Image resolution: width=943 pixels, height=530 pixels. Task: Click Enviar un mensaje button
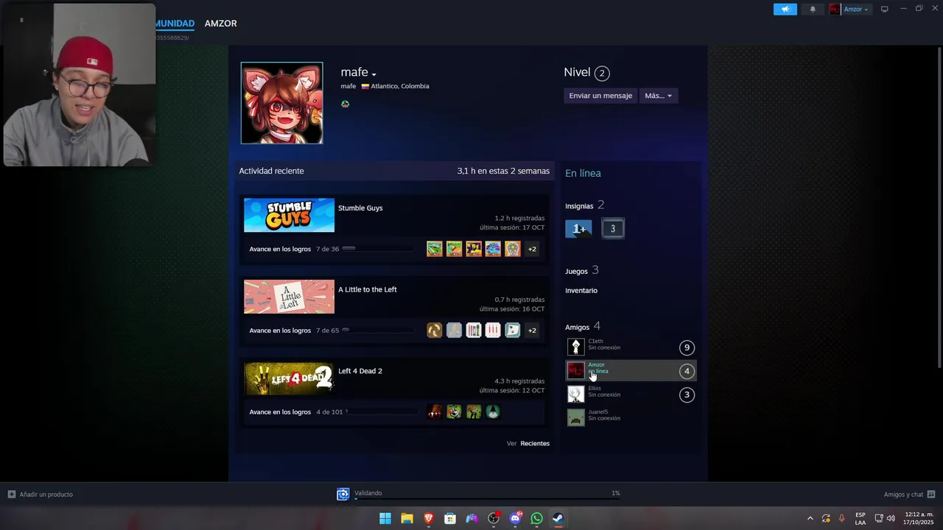tap(600, 96)
